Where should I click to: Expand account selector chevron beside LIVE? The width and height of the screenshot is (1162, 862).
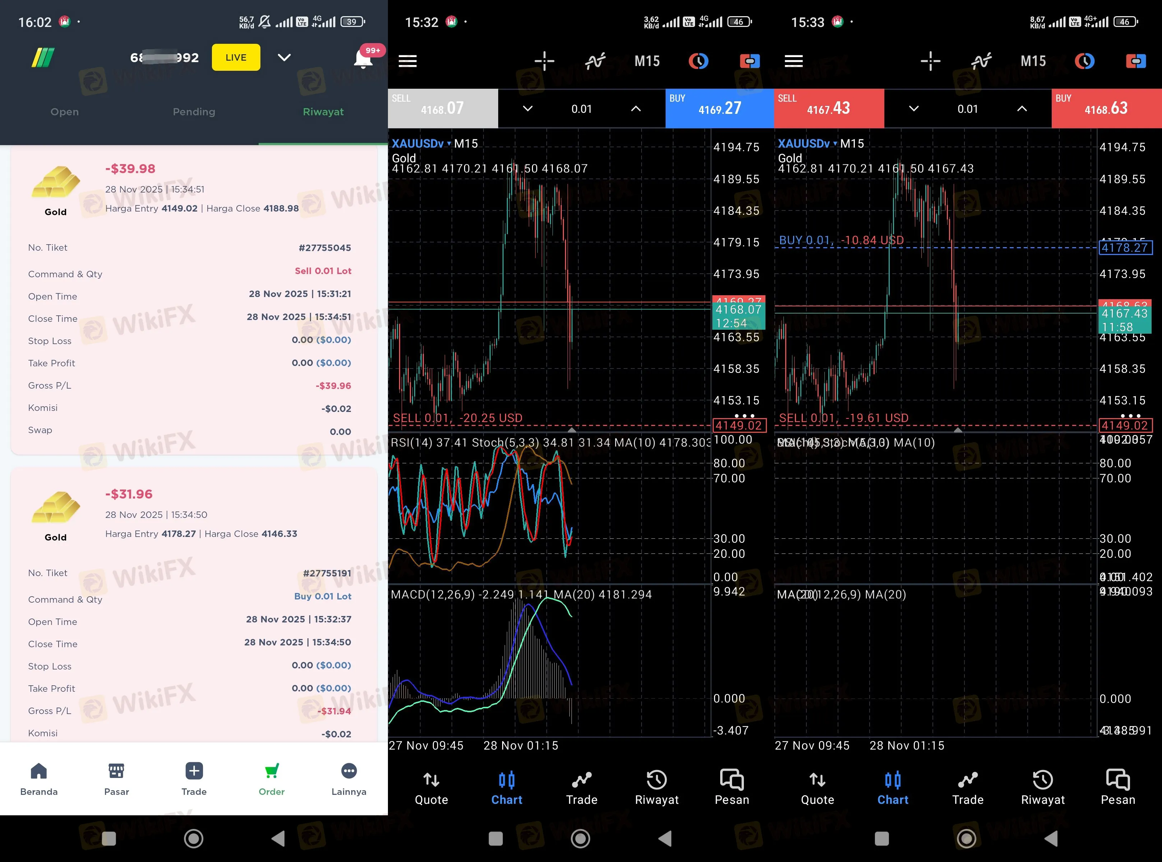[x=284, y=57]
